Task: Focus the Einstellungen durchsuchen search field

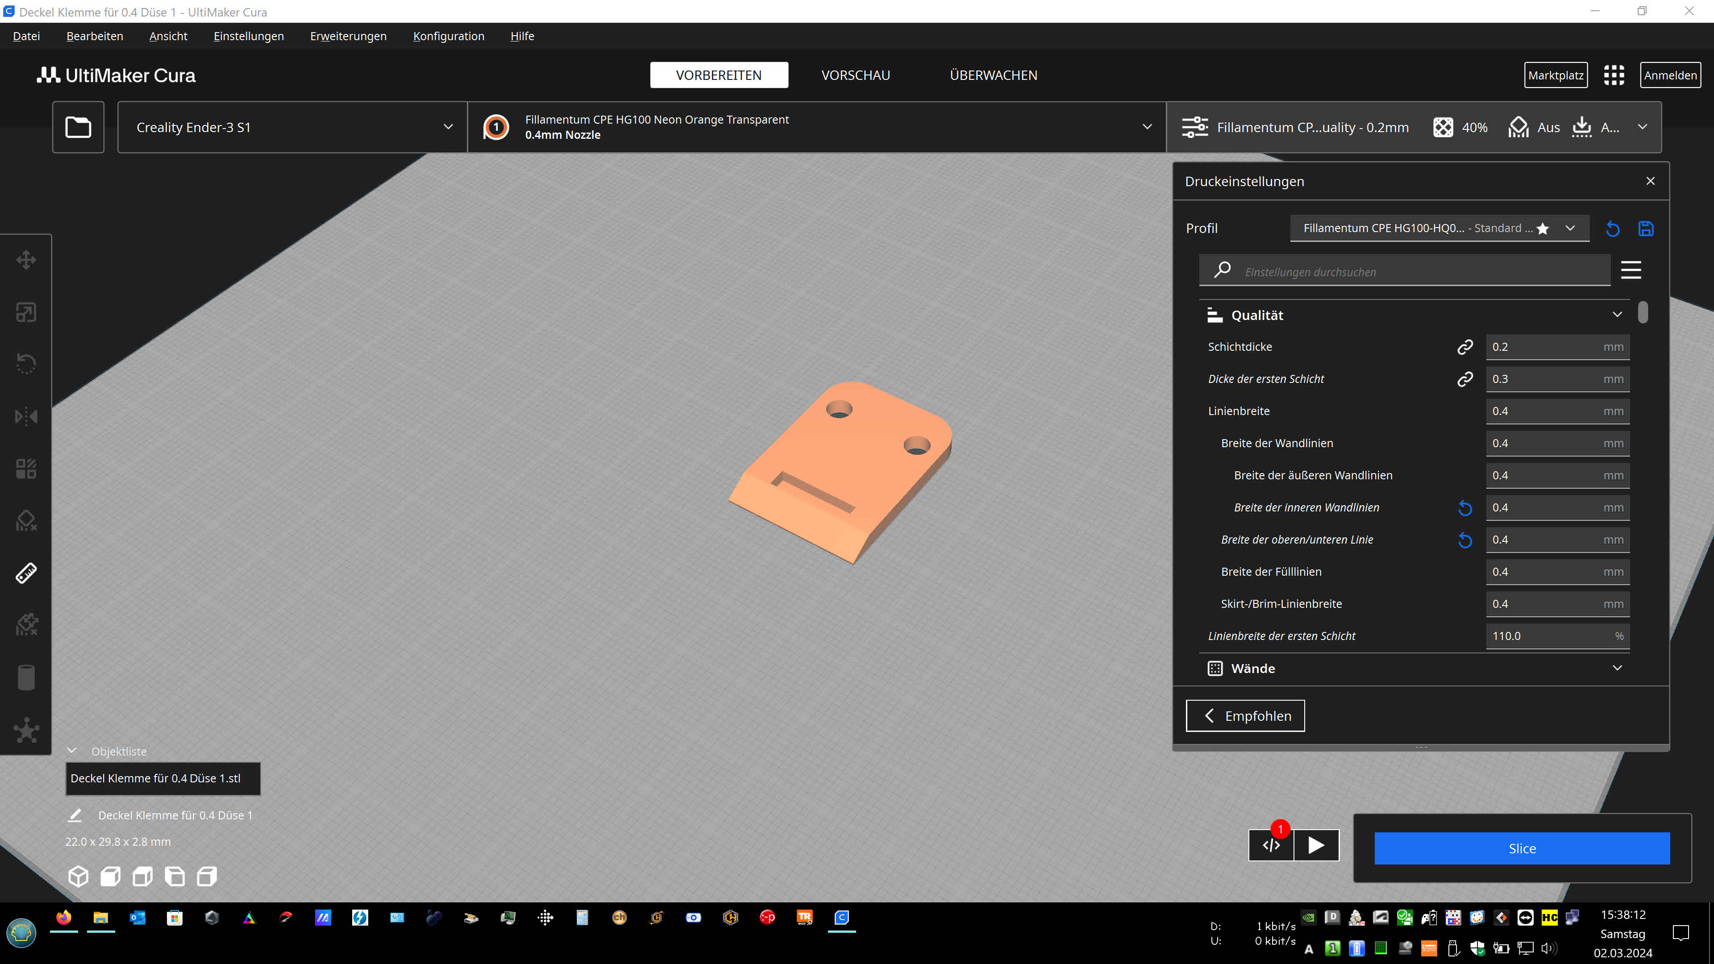Action: (1405, 271)
